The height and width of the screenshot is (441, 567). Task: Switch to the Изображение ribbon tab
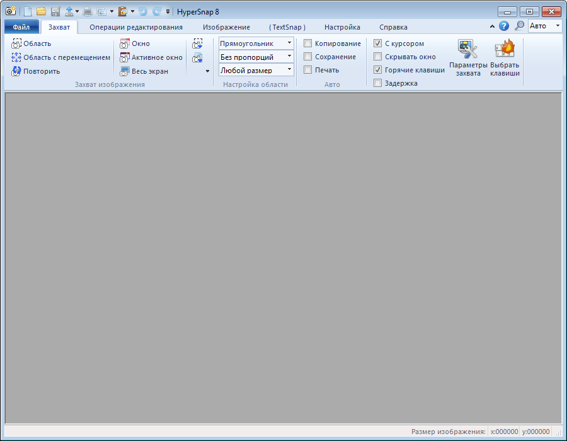pos(226,27)
